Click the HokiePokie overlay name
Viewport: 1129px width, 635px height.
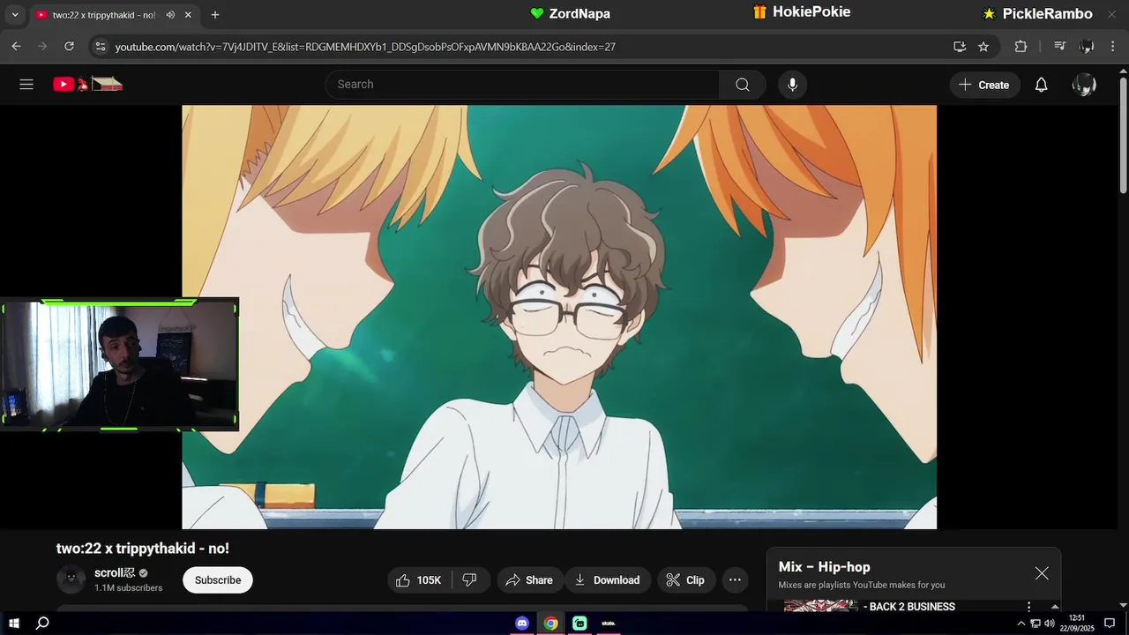811,12
